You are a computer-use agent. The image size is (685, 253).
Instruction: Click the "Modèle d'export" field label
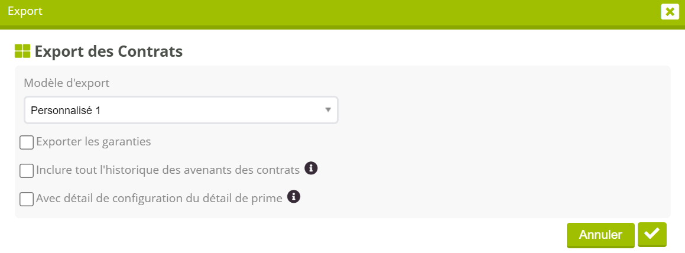tap(66, 83)
